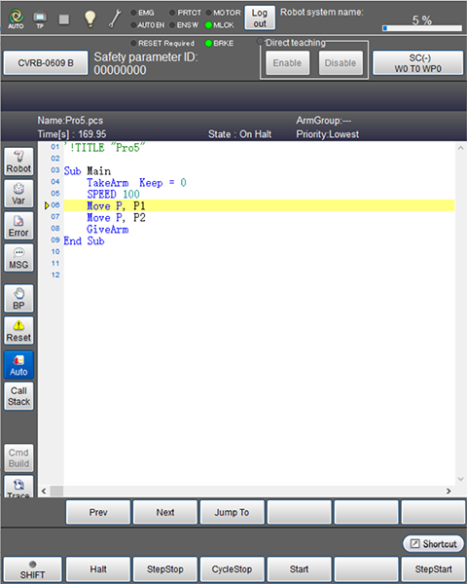Click the TP pendant icon

(40, 19)
